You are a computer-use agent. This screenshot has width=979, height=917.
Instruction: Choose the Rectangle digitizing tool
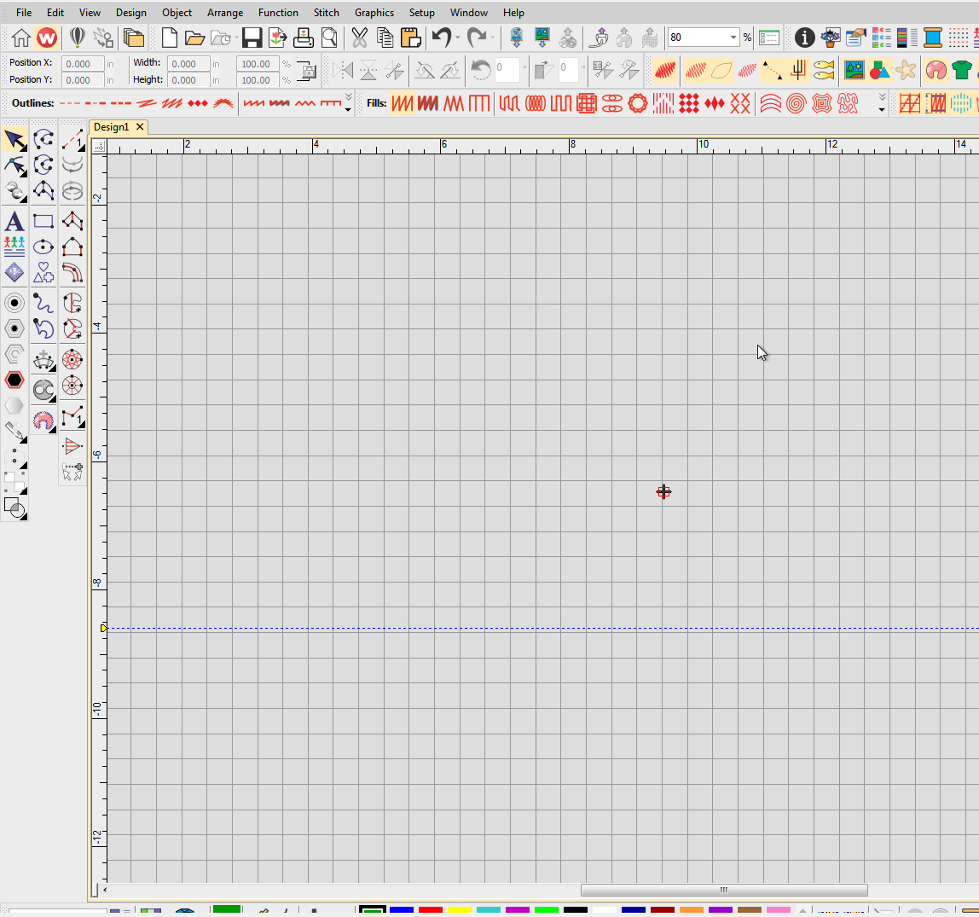click(43, 222)
